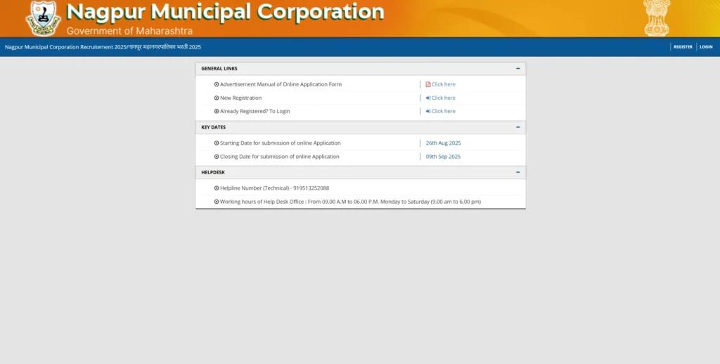720x364 pixels.
Task: Click the Indian national emblem in header
Action: click(x=657, y=18)
